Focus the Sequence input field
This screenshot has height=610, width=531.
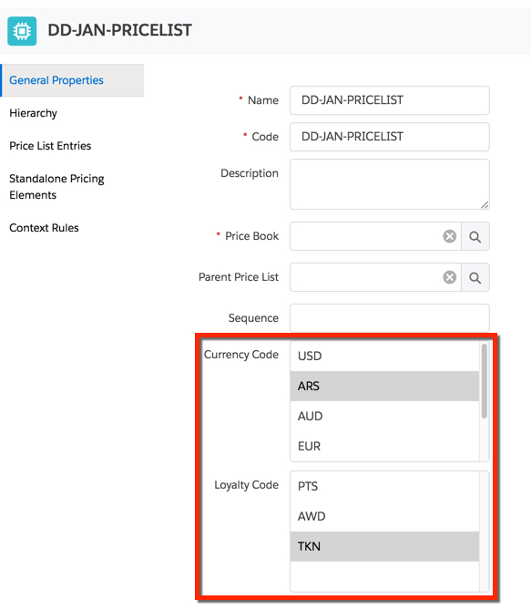coord(390,318)
